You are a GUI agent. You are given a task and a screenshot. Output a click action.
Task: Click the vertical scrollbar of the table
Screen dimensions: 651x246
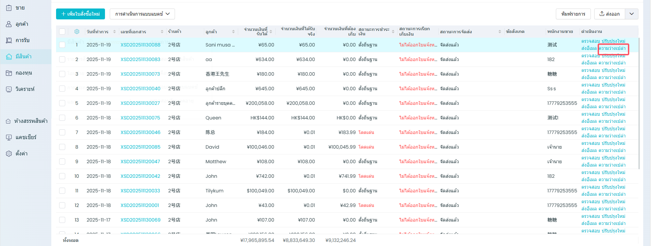click(x=639, y=102)
